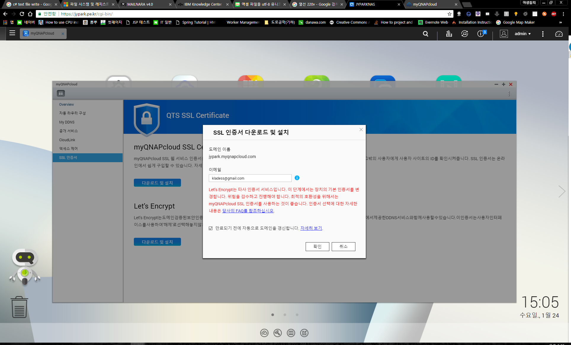Click the bottom dock feedback note icon
Image resolution: width=571 pixels, height=345 pixels.
pyautogui.click(x=304, y=333)
